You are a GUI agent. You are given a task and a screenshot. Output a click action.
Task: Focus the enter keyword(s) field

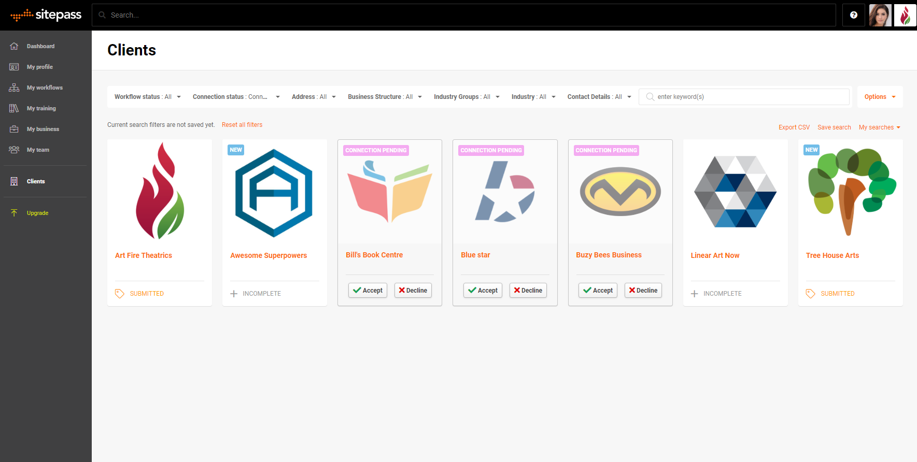[744, 97]
